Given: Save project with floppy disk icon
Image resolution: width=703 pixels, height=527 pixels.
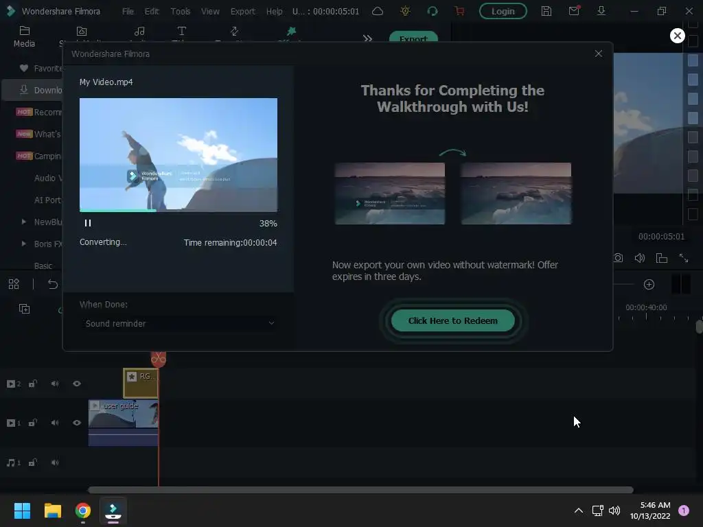Looking at the screenshot, I should (x=546, y=11).
